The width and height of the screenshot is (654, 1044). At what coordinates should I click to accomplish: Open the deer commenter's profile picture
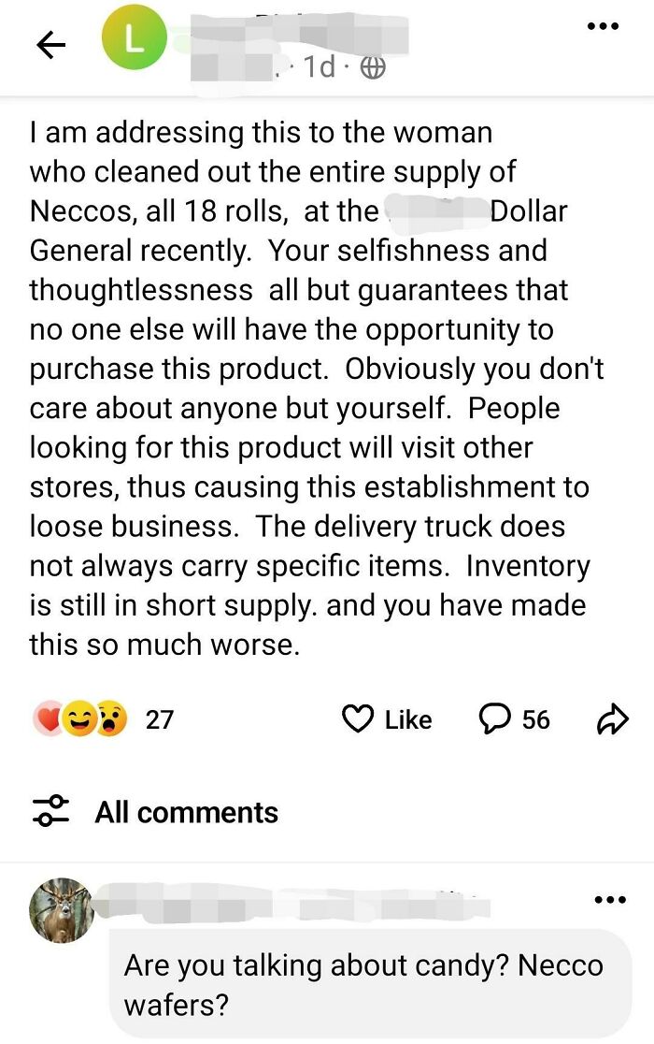pos(61,906)
